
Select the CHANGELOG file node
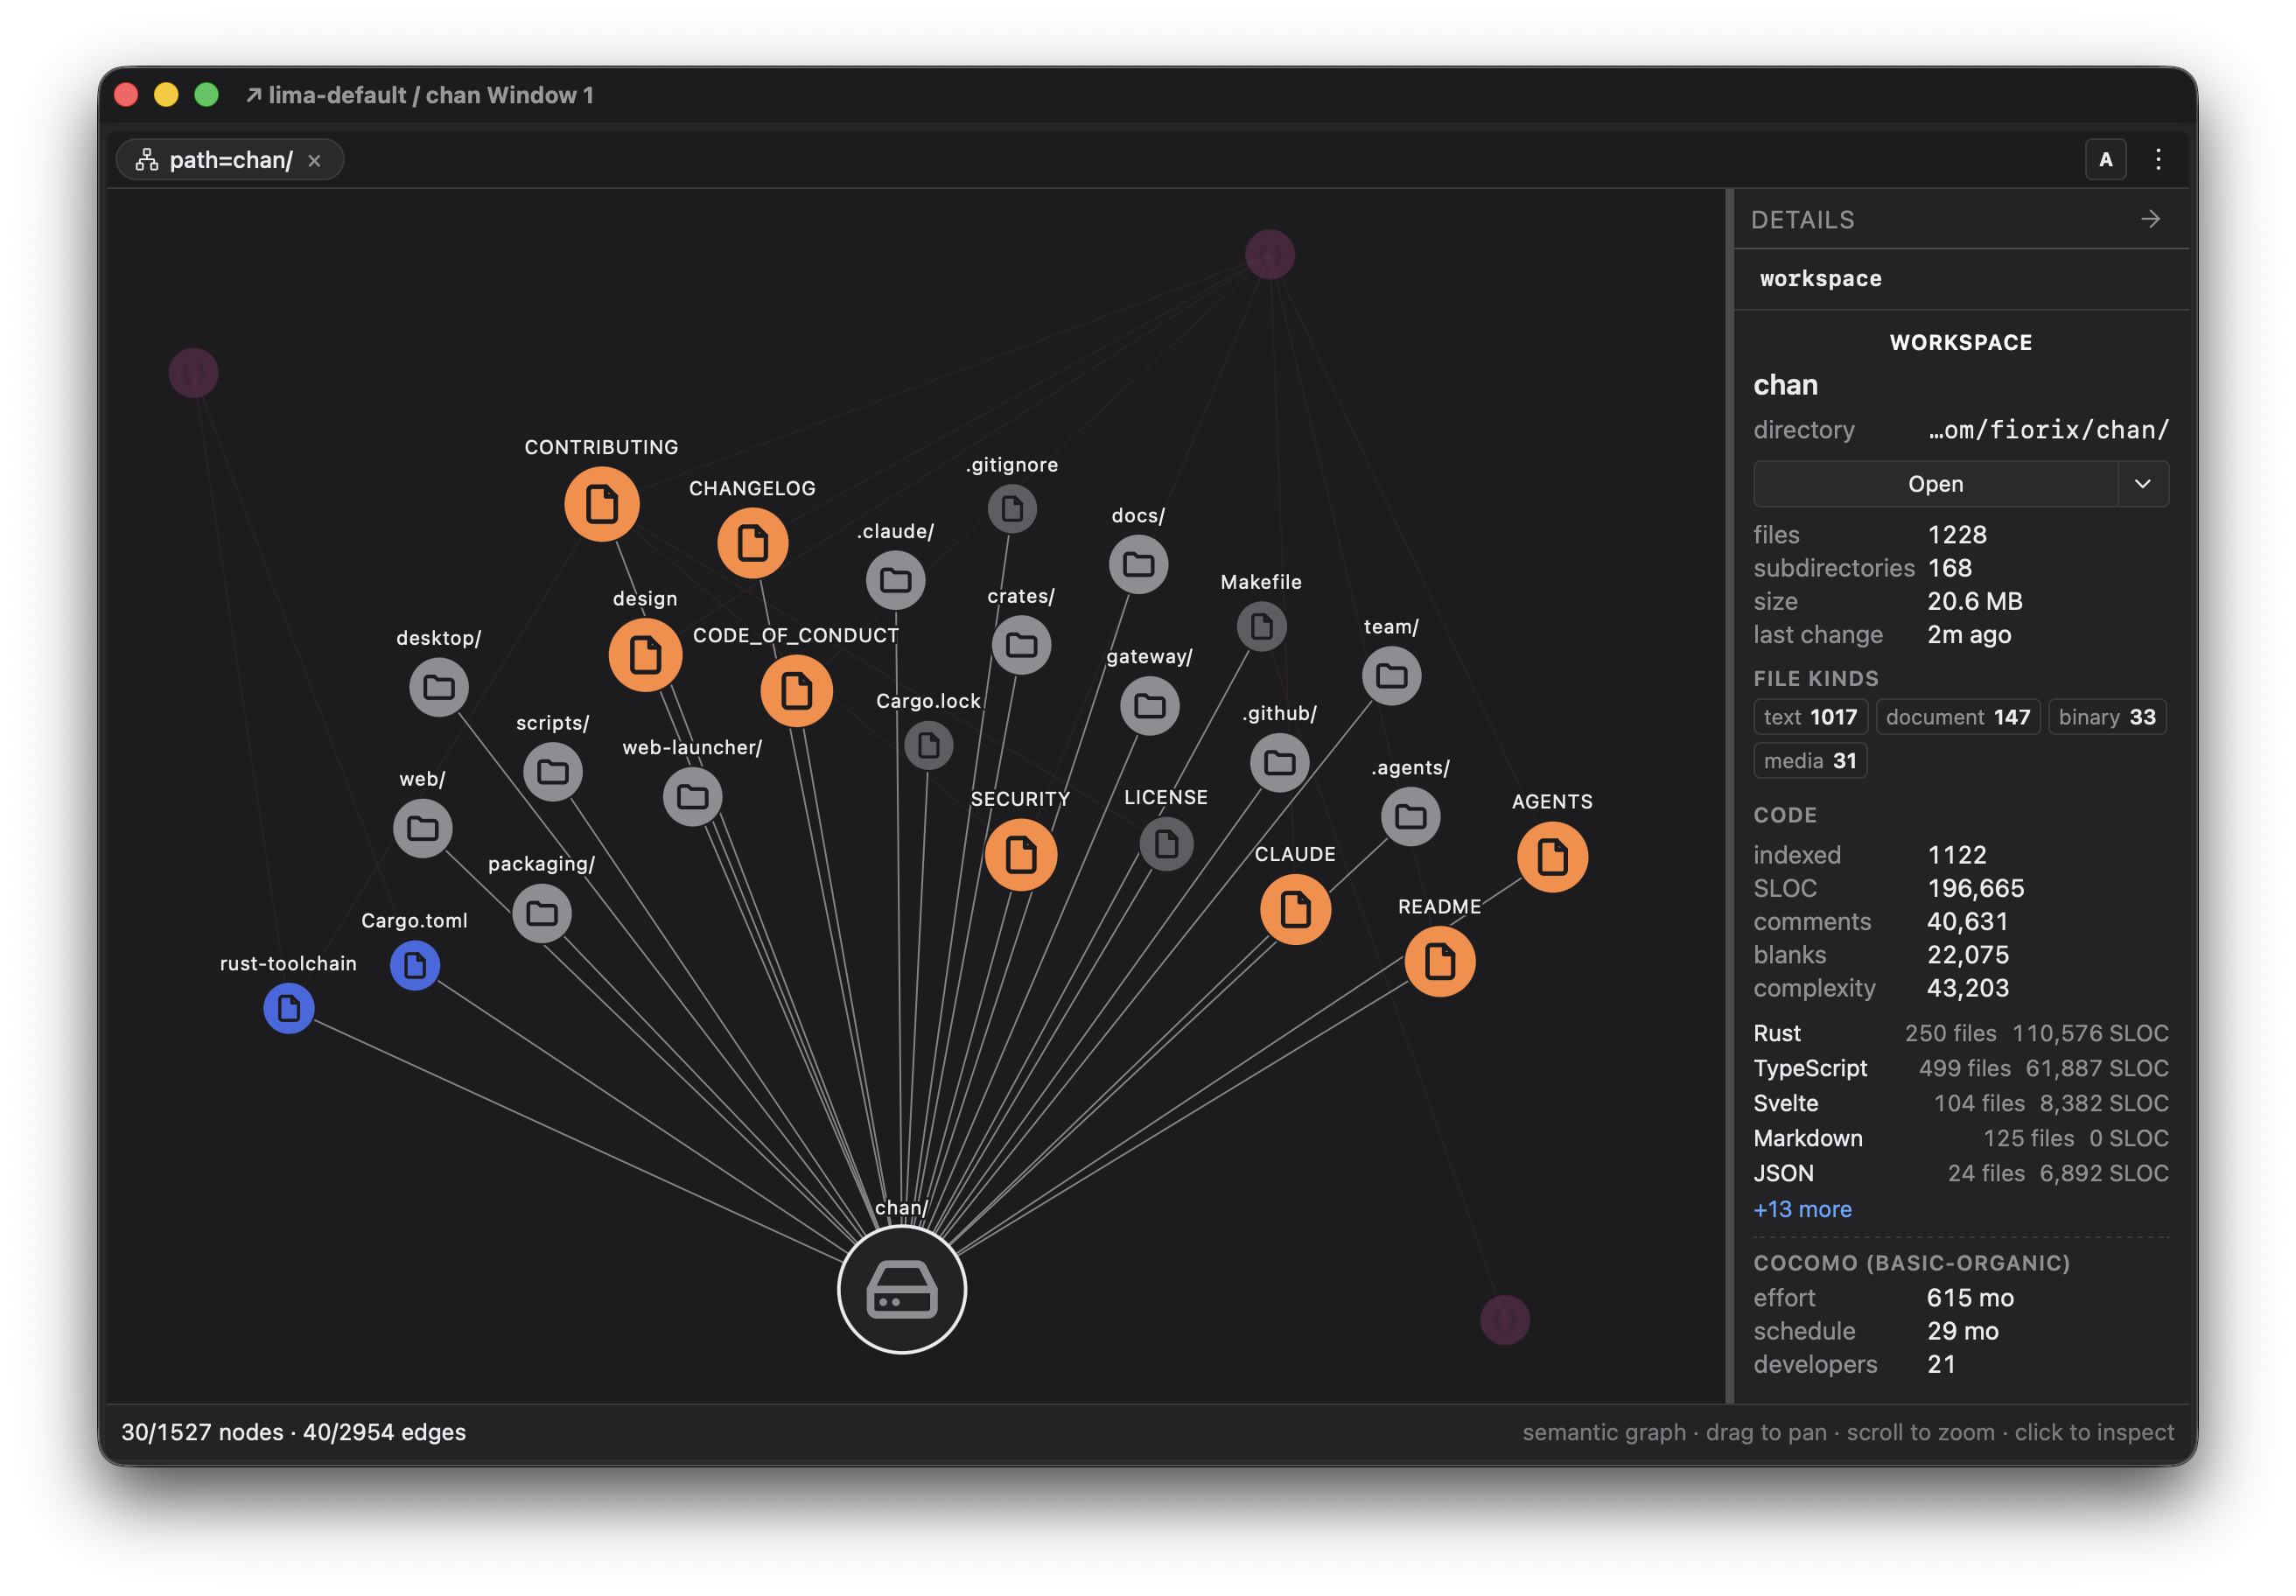click(752, 543)
